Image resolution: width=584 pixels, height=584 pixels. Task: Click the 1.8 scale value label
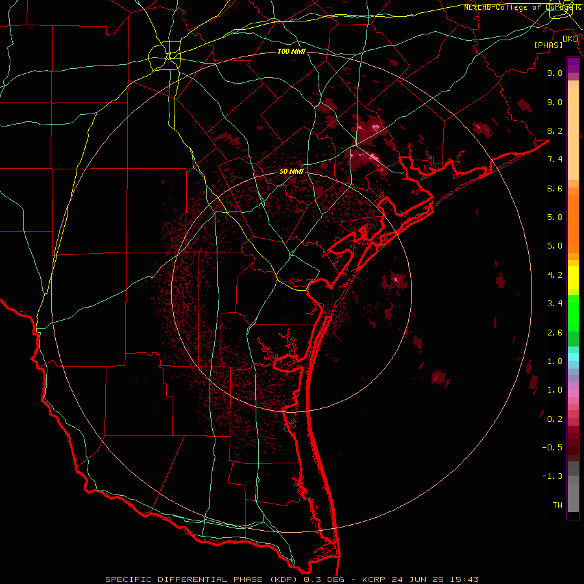pyautogui.click(x=555, y=361)
